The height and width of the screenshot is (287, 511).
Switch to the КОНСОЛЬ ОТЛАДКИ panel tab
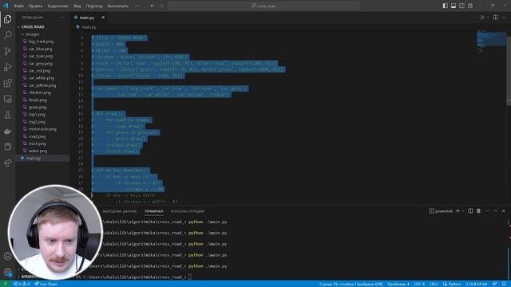click(188, 211)
